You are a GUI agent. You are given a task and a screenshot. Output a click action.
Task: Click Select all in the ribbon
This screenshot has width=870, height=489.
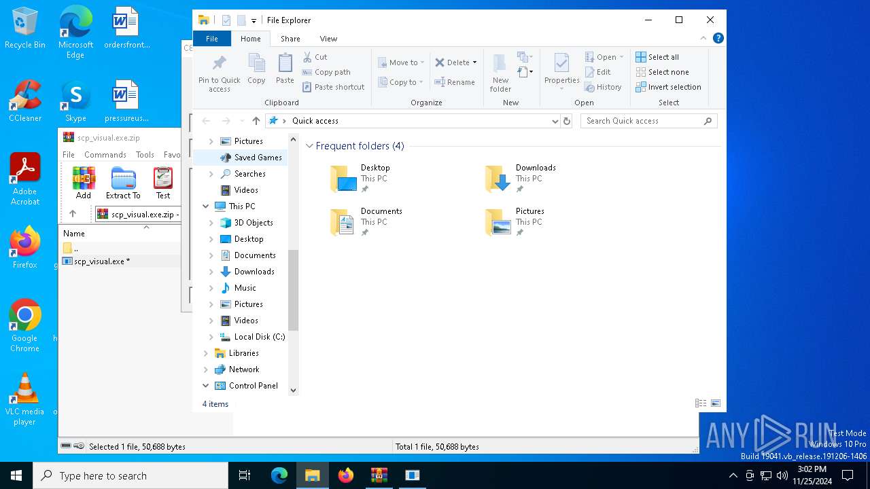[657, 57]
